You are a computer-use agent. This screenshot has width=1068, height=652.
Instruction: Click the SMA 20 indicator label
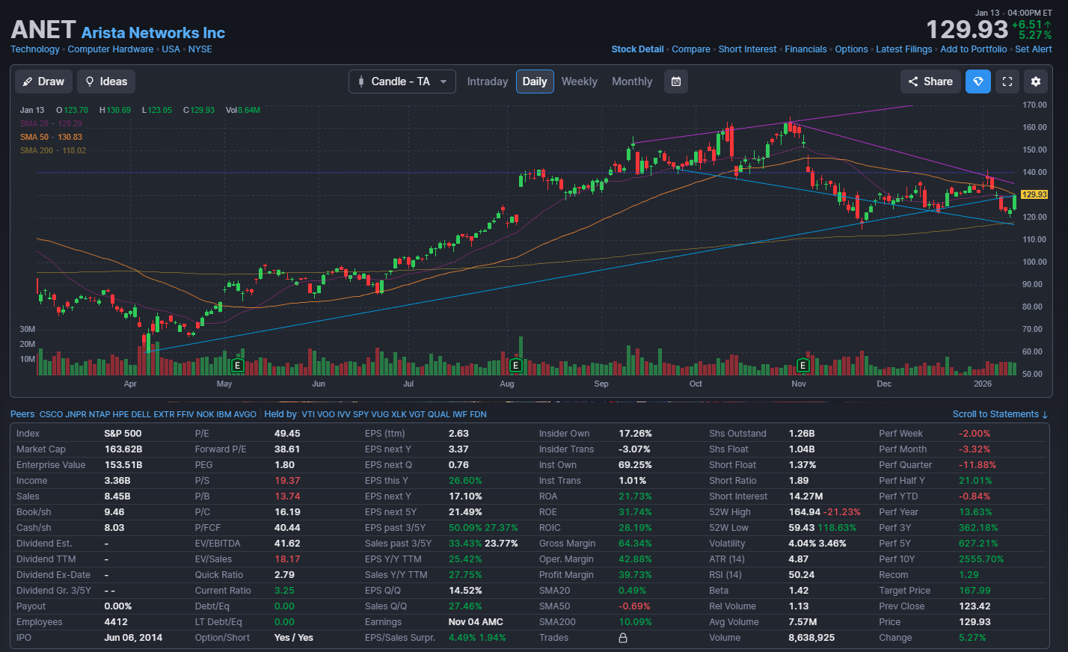[x=34, y=123]
